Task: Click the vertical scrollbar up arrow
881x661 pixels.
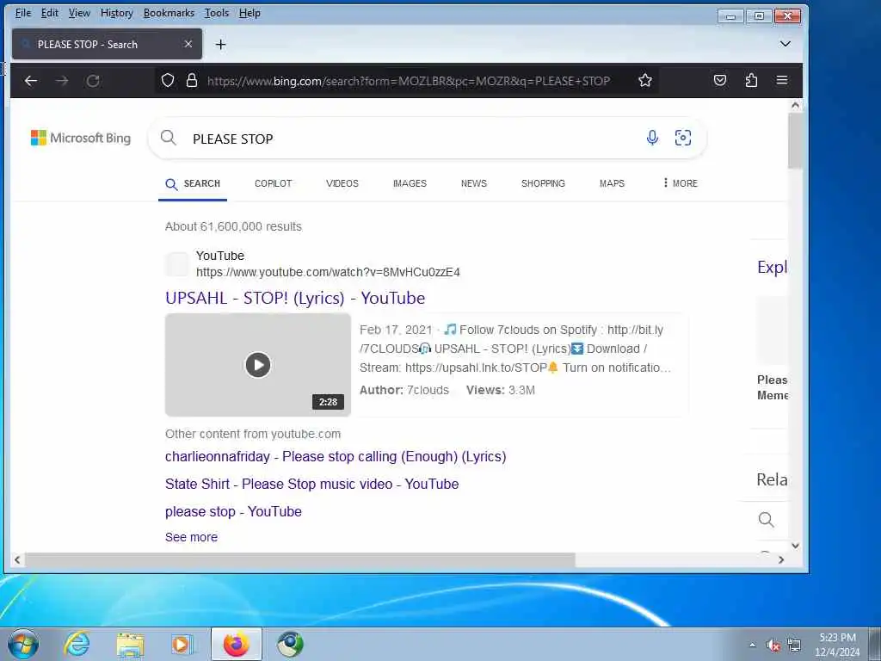Action: pos(795,105)
